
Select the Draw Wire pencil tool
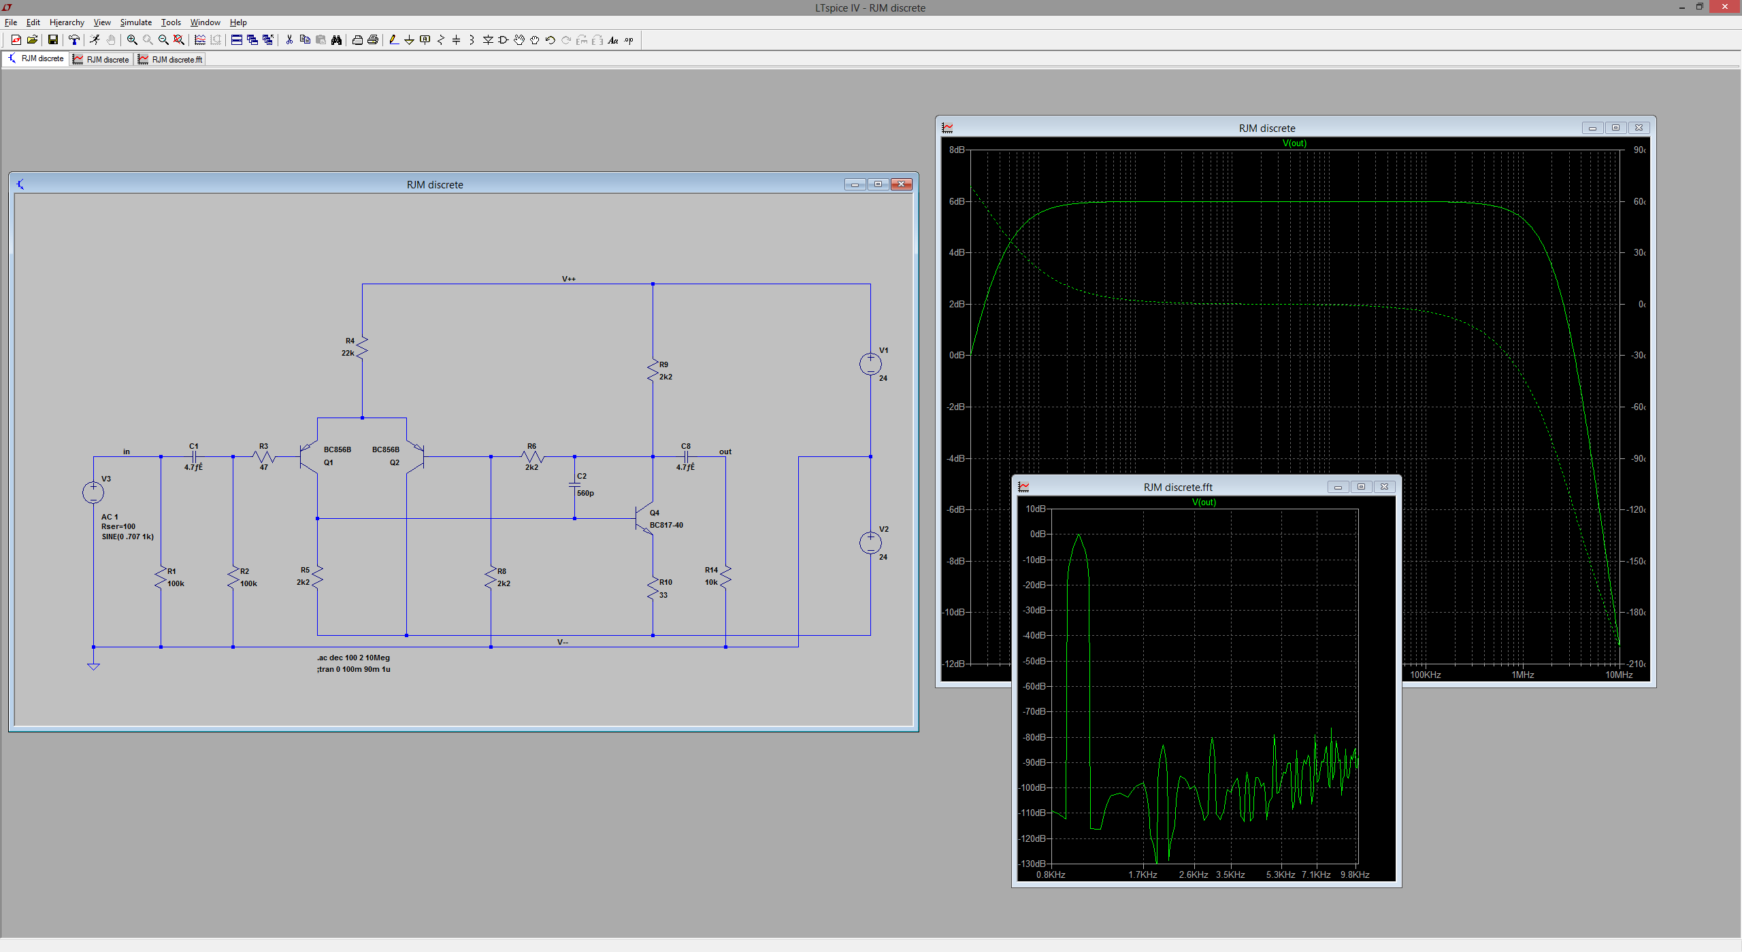click(x=394, y=40)
